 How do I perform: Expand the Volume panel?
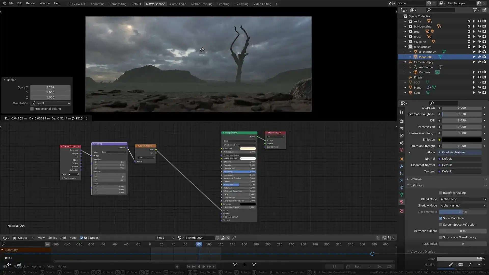416,179
